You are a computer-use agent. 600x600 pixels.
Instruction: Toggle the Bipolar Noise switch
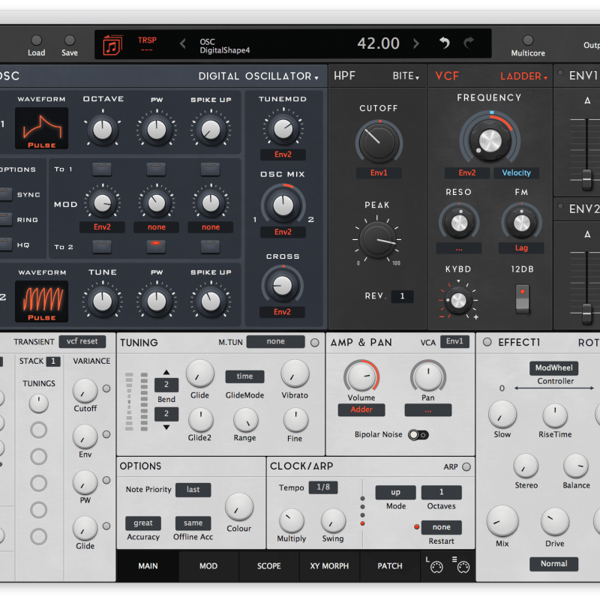[418, 435]
